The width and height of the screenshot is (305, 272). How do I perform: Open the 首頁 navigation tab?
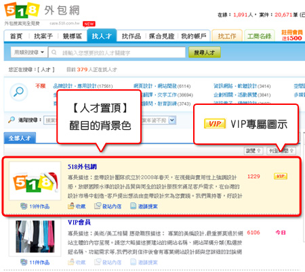(16, 36)
